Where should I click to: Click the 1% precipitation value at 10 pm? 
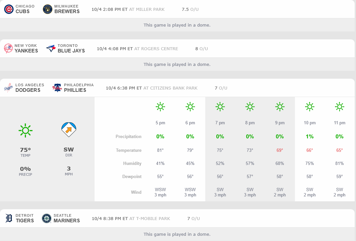[x=309, y=136]
